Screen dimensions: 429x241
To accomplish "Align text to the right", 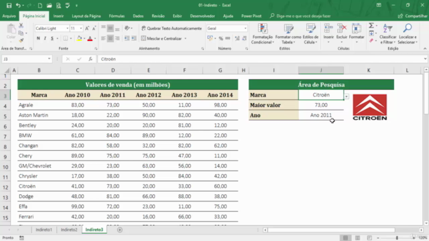I will (x=117, y=39).
